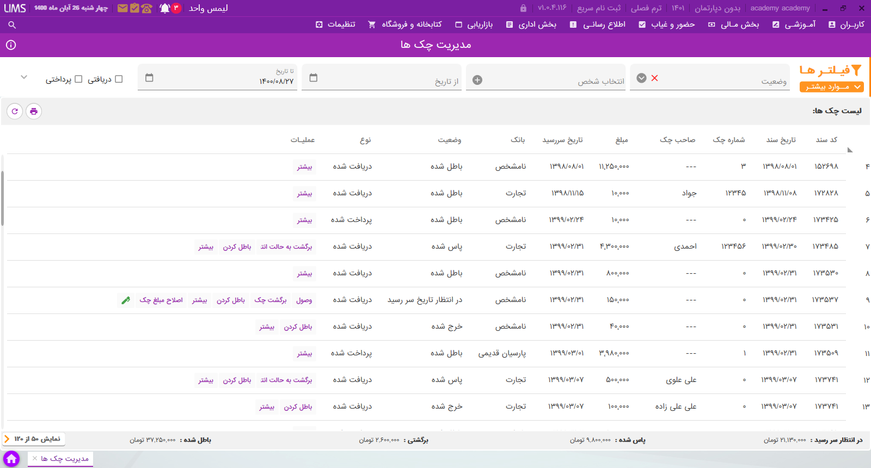The height and width of the screenshot is (468, 871).
Task: Click اصلاح مبلغ چک button
Action: click(x=161, y=300)
